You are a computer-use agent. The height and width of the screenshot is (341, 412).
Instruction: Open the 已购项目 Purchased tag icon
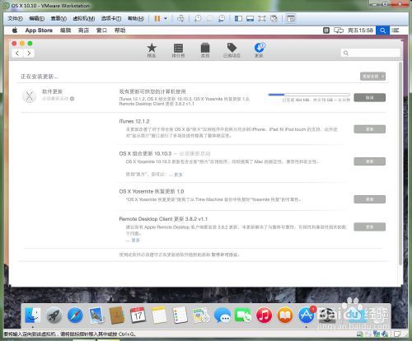click(232, 50)
